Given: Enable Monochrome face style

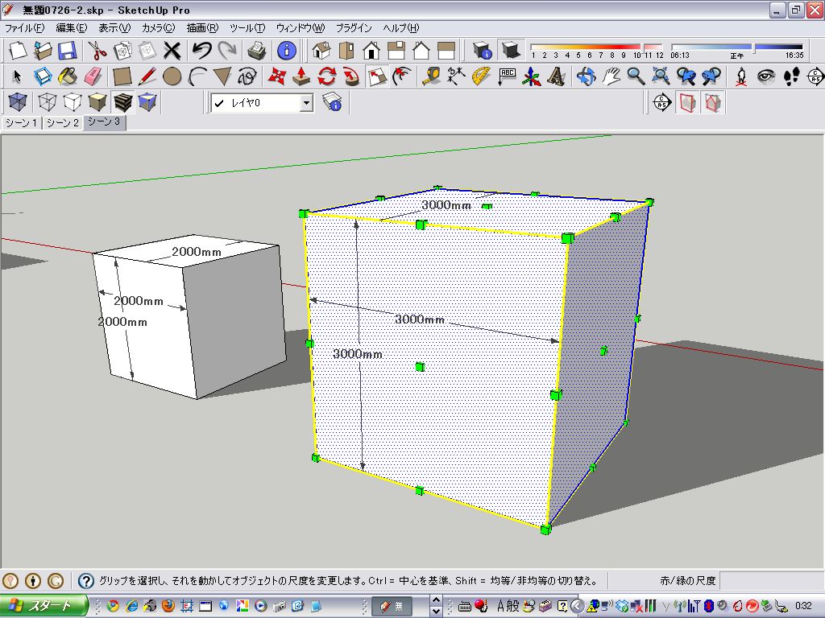Looking at the screenshot, I should 147,102.
